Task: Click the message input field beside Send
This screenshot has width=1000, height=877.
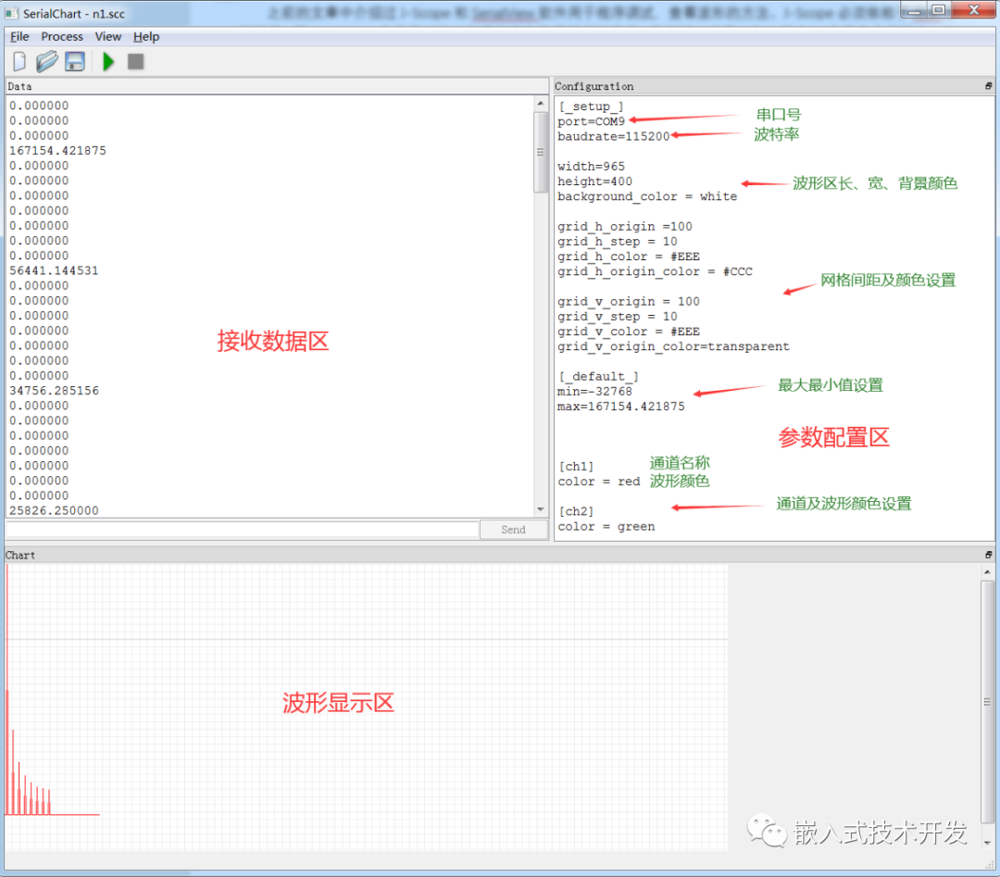Action: (241, 529)
